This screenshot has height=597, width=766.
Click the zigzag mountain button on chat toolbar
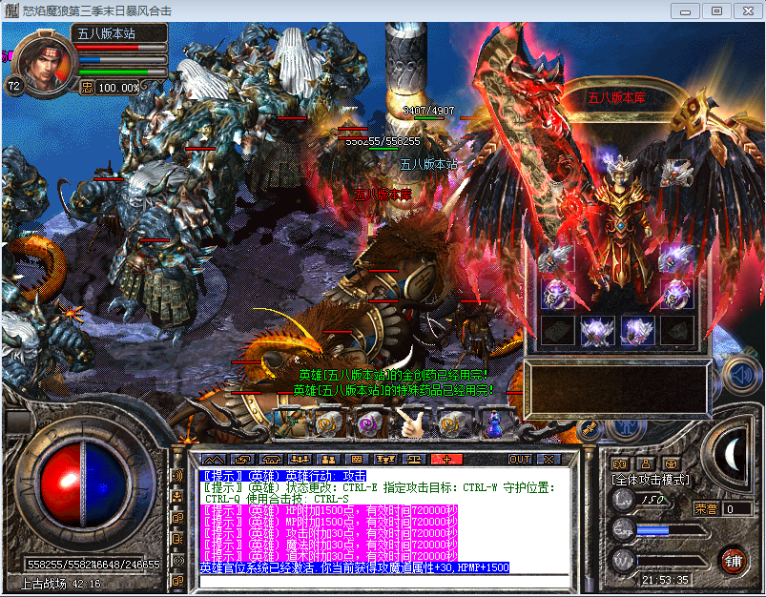coord(214,460)
